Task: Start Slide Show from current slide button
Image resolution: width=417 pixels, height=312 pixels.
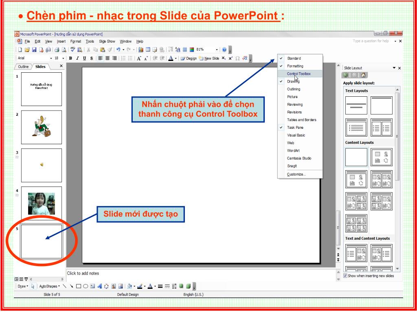Action: point(26,279)
